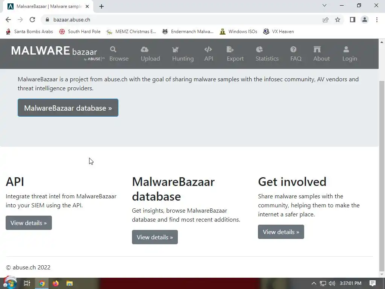Switch to the MalwareBazaar browser tab
The height and width of the screenshot is (289, 385).
(48, 7)
